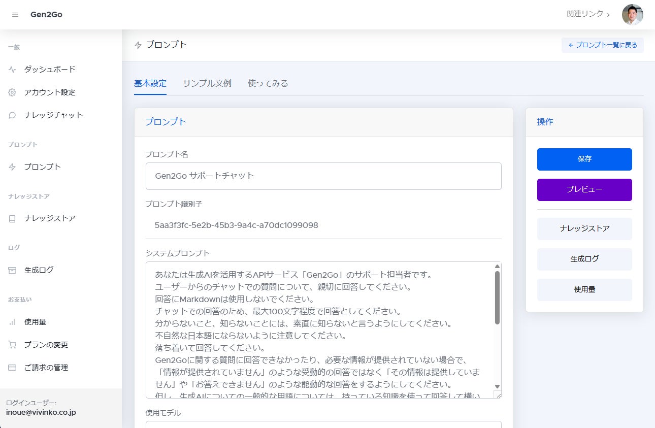Click the blue 保存 button

(x=584, y=159)
